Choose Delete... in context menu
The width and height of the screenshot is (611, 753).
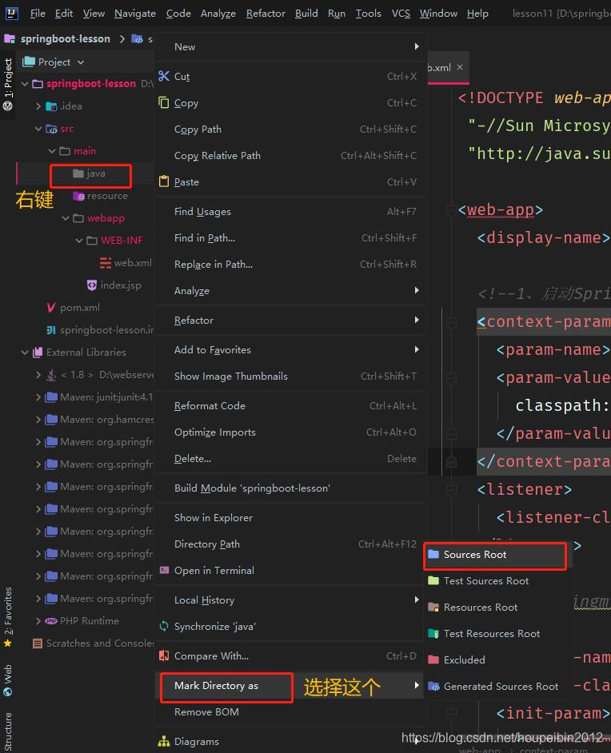(x=291, y=459)
